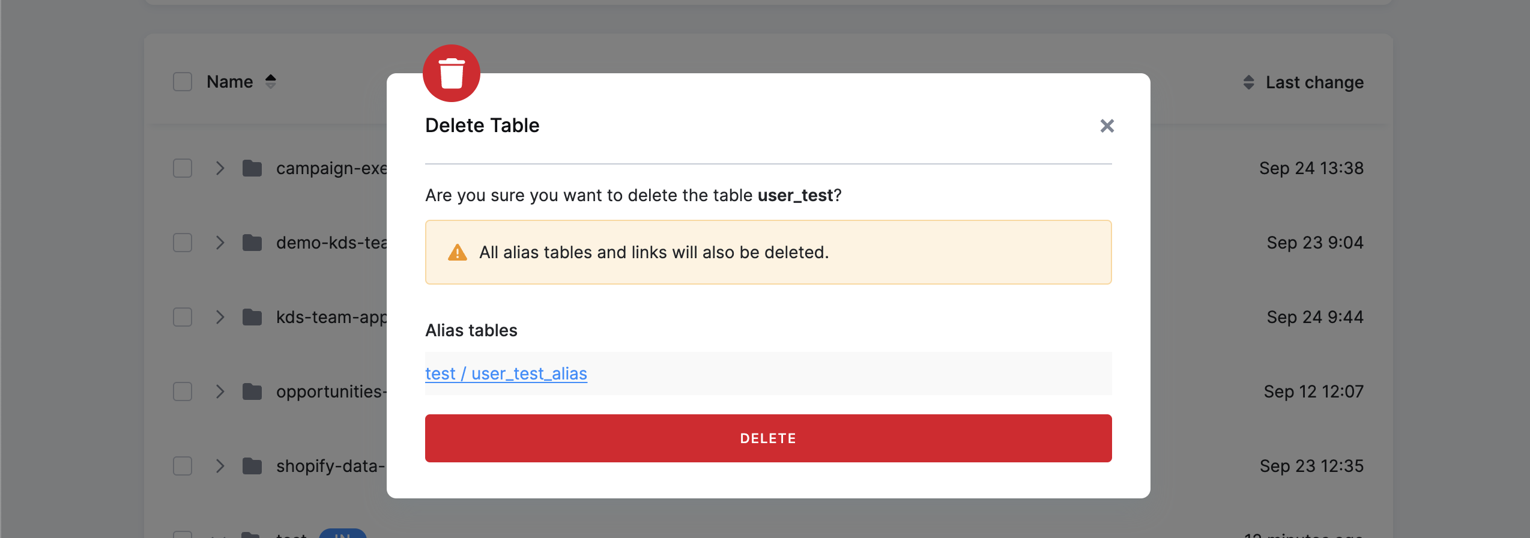Click the campaign-exe folder icon
Viewport: 1530px width, 538px height.
[x=252, y=168]
